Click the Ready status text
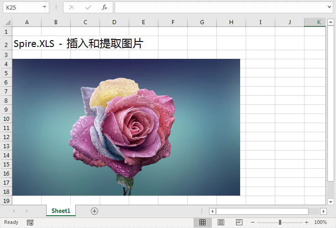This screenshot has width=336, height=228. 11,222
